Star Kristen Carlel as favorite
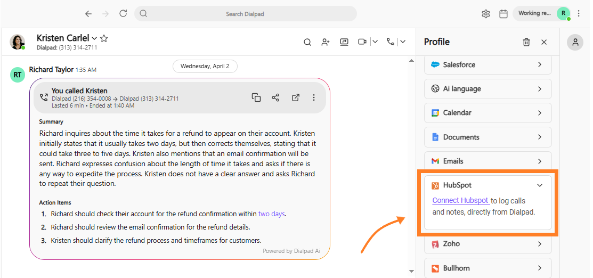The width and height of the screenshot is (593, 278). [x=104, y=38]
